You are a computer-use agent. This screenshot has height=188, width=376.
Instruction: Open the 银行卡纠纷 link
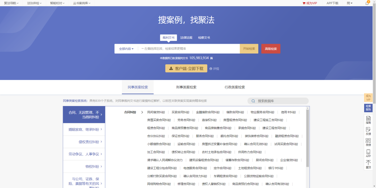(x=276, y=168)
